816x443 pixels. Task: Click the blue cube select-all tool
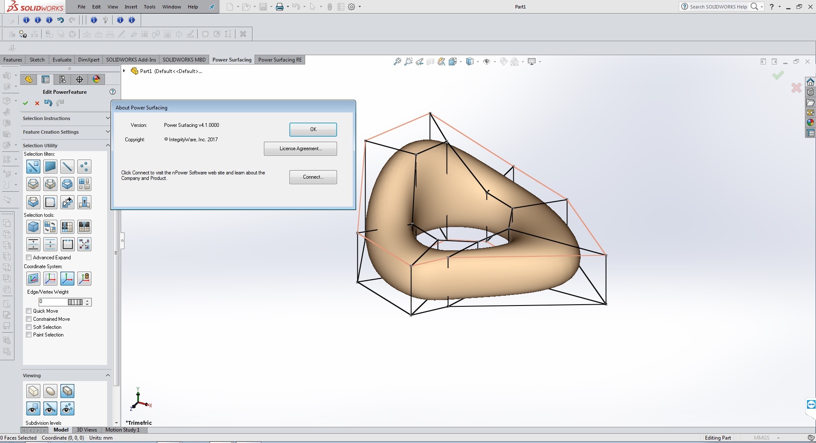coord(33,227)
